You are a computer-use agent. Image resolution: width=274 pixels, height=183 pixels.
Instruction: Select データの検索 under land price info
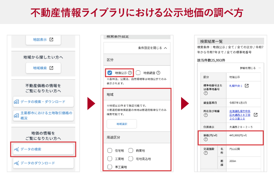(43, 149)
